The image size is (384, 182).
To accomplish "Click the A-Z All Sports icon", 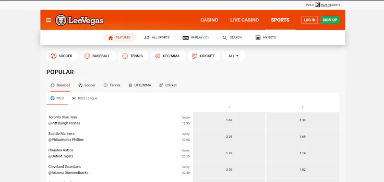I will click(147, 38).
